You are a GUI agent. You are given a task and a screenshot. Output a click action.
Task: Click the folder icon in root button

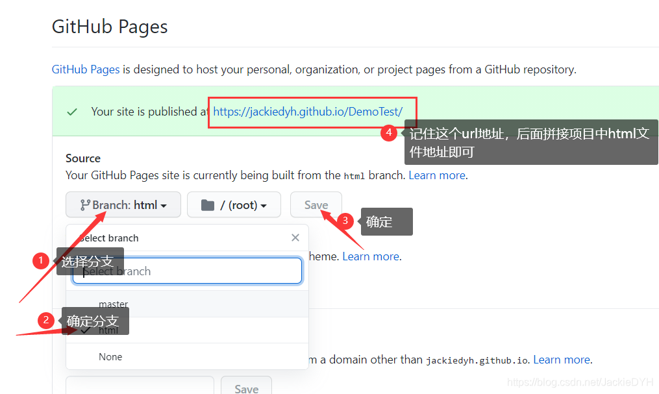click(208, 205)
